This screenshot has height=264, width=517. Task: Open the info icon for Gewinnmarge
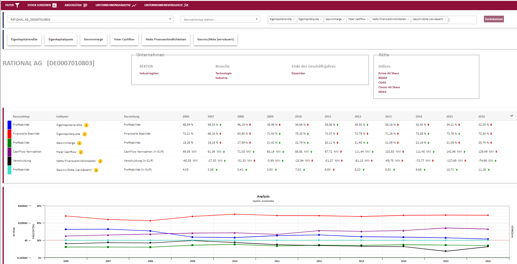tap(79, 143)
